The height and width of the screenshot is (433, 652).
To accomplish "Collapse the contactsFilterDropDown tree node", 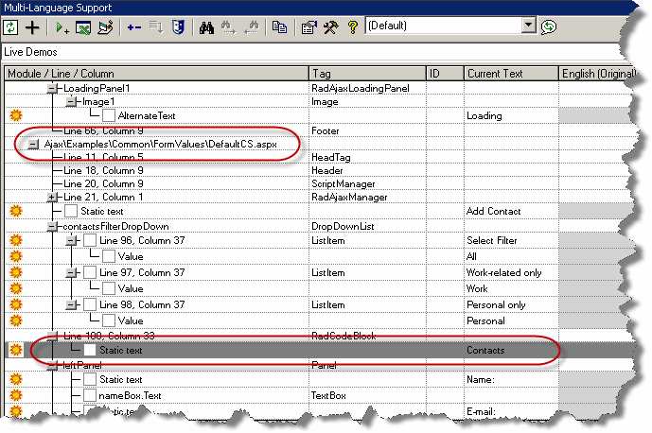I will point(52,227).
